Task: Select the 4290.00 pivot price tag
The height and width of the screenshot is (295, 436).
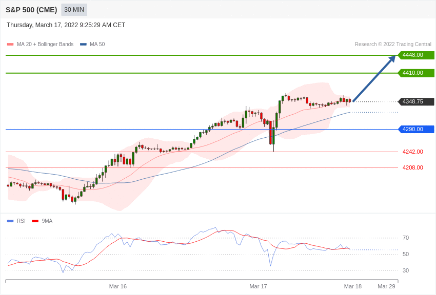Action: pos(417,130)
